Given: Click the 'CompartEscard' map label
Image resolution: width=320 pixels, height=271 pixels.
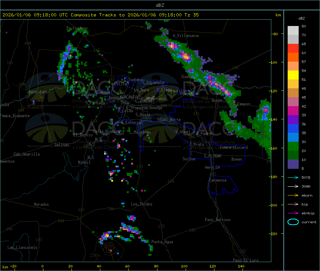Looking at the screenshot, I should (x=234, y=147).
